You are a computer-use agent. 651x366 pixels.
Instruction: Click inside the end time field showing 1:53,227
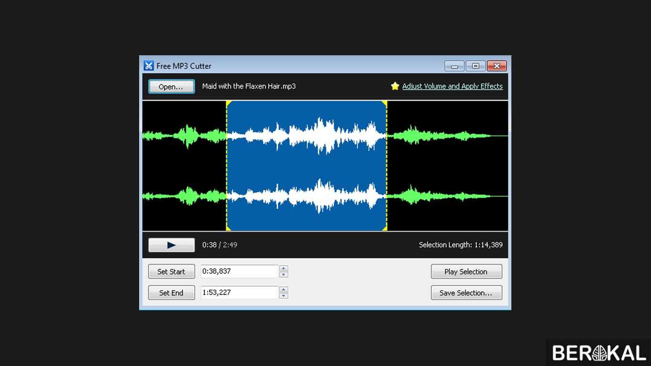[238, 292]
